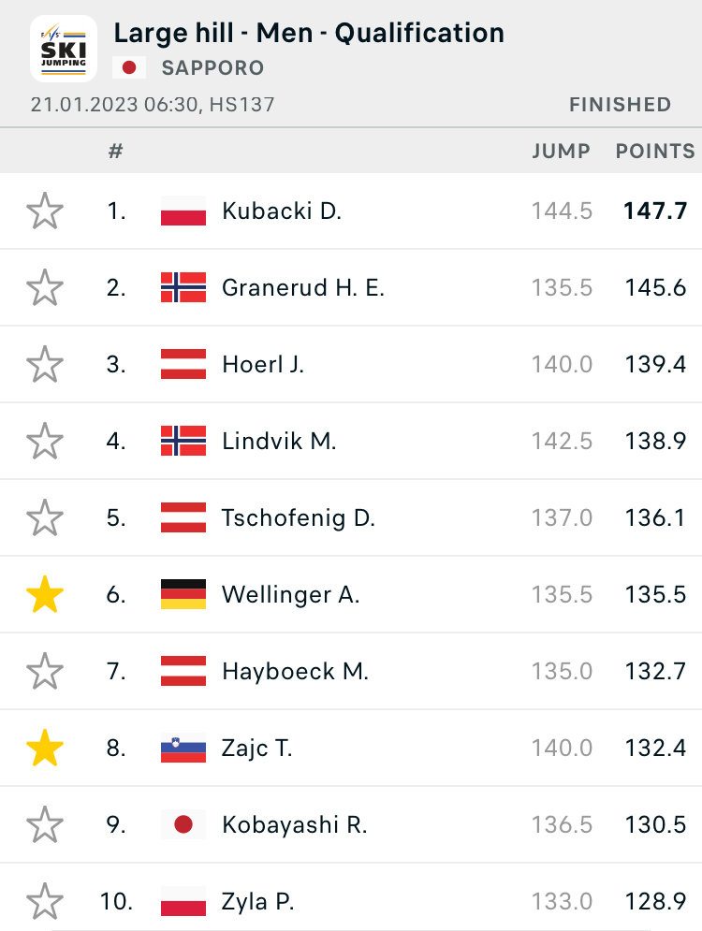Remove Wellinger A. from favorites
Screen dimensions: 702x931
coord(45,594)
